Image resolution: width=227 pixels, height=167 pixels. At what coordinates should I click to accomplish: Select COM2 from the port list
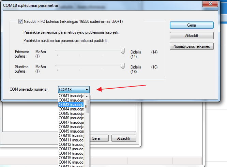pos(71,100)
